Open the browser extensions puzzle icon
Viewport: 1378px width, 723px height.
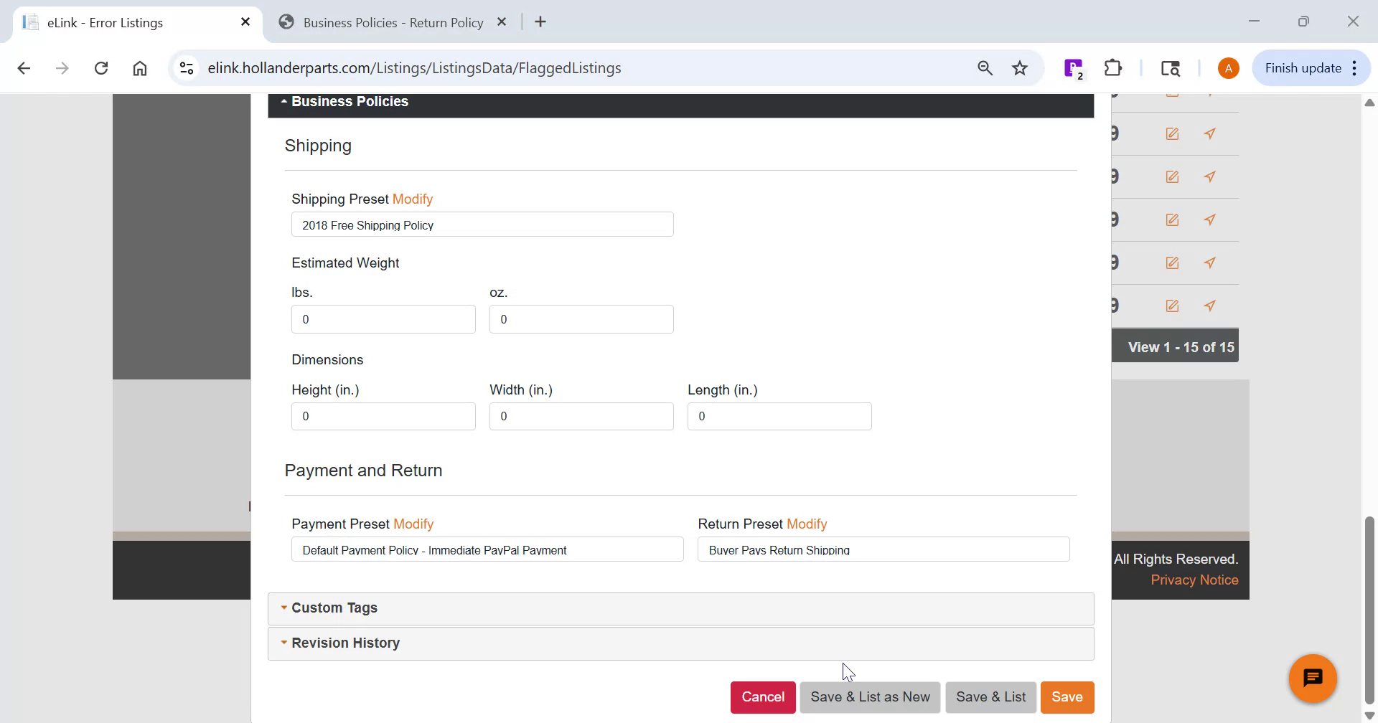pos(1112,68)
